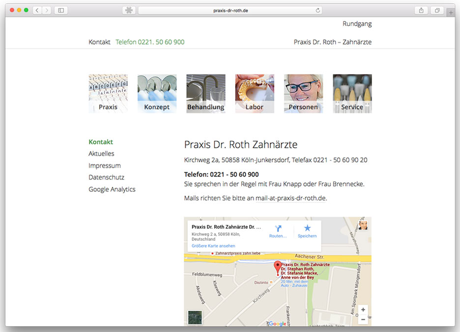Select Aktuelles in the side menu
460x332 pixels.
(x=102, y=153)
